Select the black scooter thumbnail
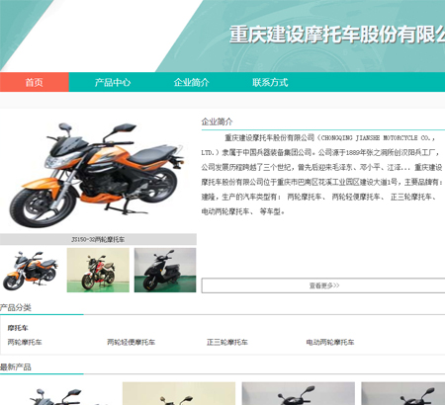 165,270
